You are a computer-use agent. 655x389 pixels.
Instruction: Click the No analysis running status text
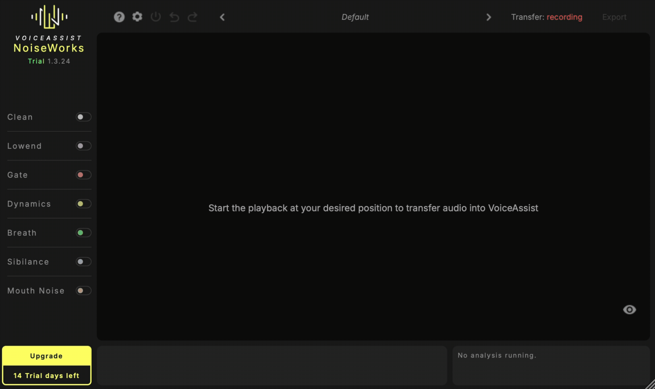point(497,355)
